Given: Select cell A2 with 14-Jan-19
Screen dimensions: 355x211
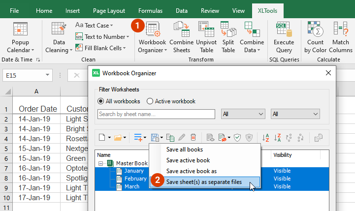Looking at the screenshot, I should 36,119.
